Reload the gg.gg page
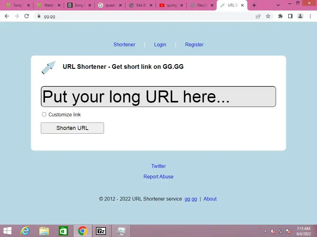317x237 pixels. (x=27, y=16)
